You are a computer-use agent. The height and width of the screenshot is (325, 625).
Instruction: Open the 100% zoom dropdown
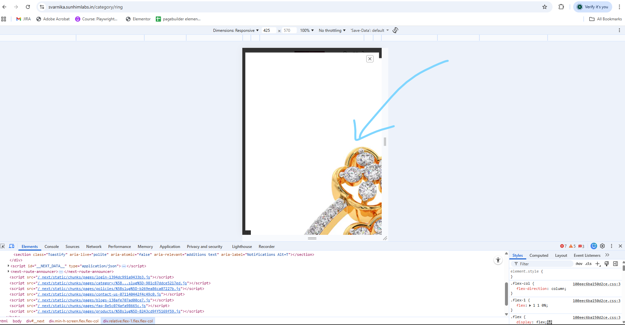pyautogui.click(x=307, y=30)
